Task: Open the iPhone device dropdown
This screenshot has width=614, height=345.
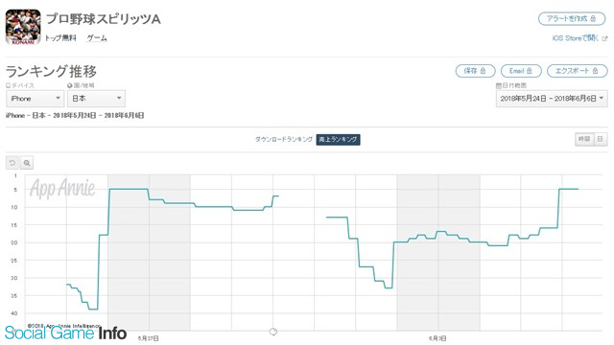Action: 35,99
